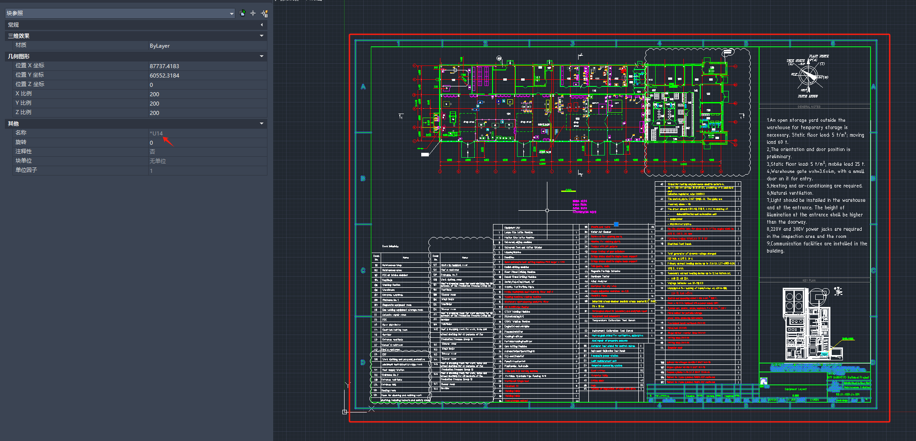Click the 位置 Y 坐标 value 60552.3184
Viewport: 916px width, 441px height.
(x=208, y=75)
